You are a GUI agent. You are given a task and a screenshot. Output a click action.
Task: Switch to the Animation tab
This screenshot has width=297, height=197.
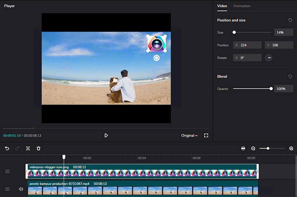coord(242,6)
